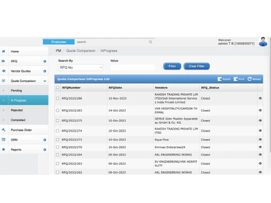Check the box for RFQ/2023/263
271x203 pixels.
57,163
